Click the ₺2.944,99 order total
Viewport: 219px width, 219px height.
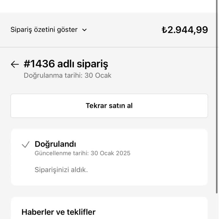(x=185, y=30)
